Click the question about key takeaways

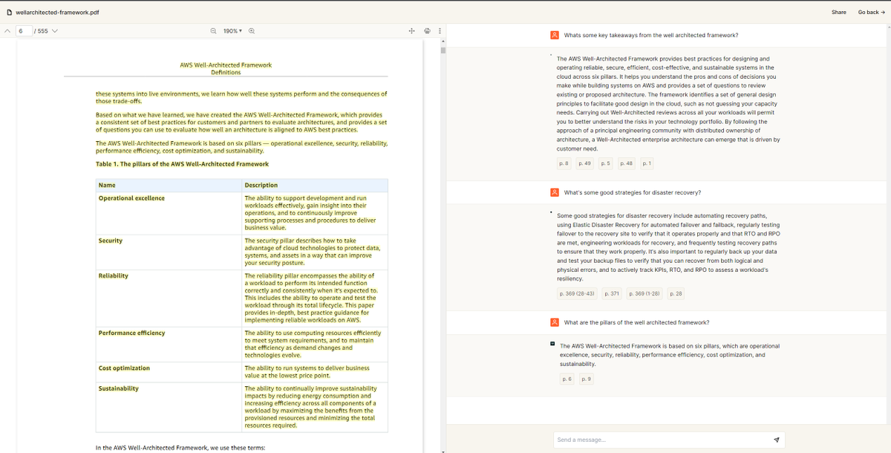(x=651, y=35)
